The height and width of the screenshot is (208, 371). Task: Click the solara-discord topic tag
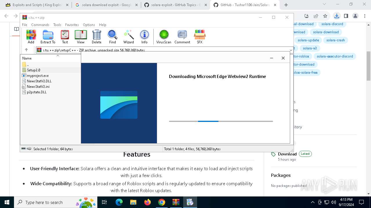click(x=332, y=24)
